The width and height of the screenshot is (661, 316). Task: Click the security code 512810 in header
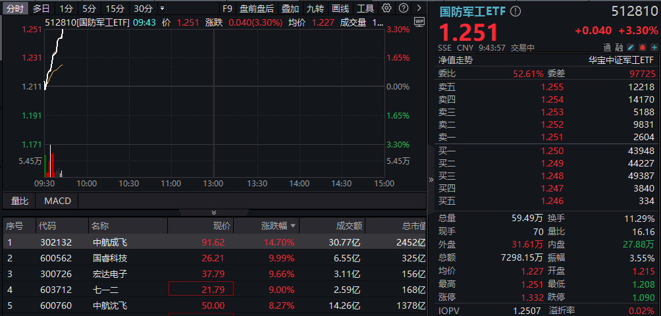[x=634, y=11]
